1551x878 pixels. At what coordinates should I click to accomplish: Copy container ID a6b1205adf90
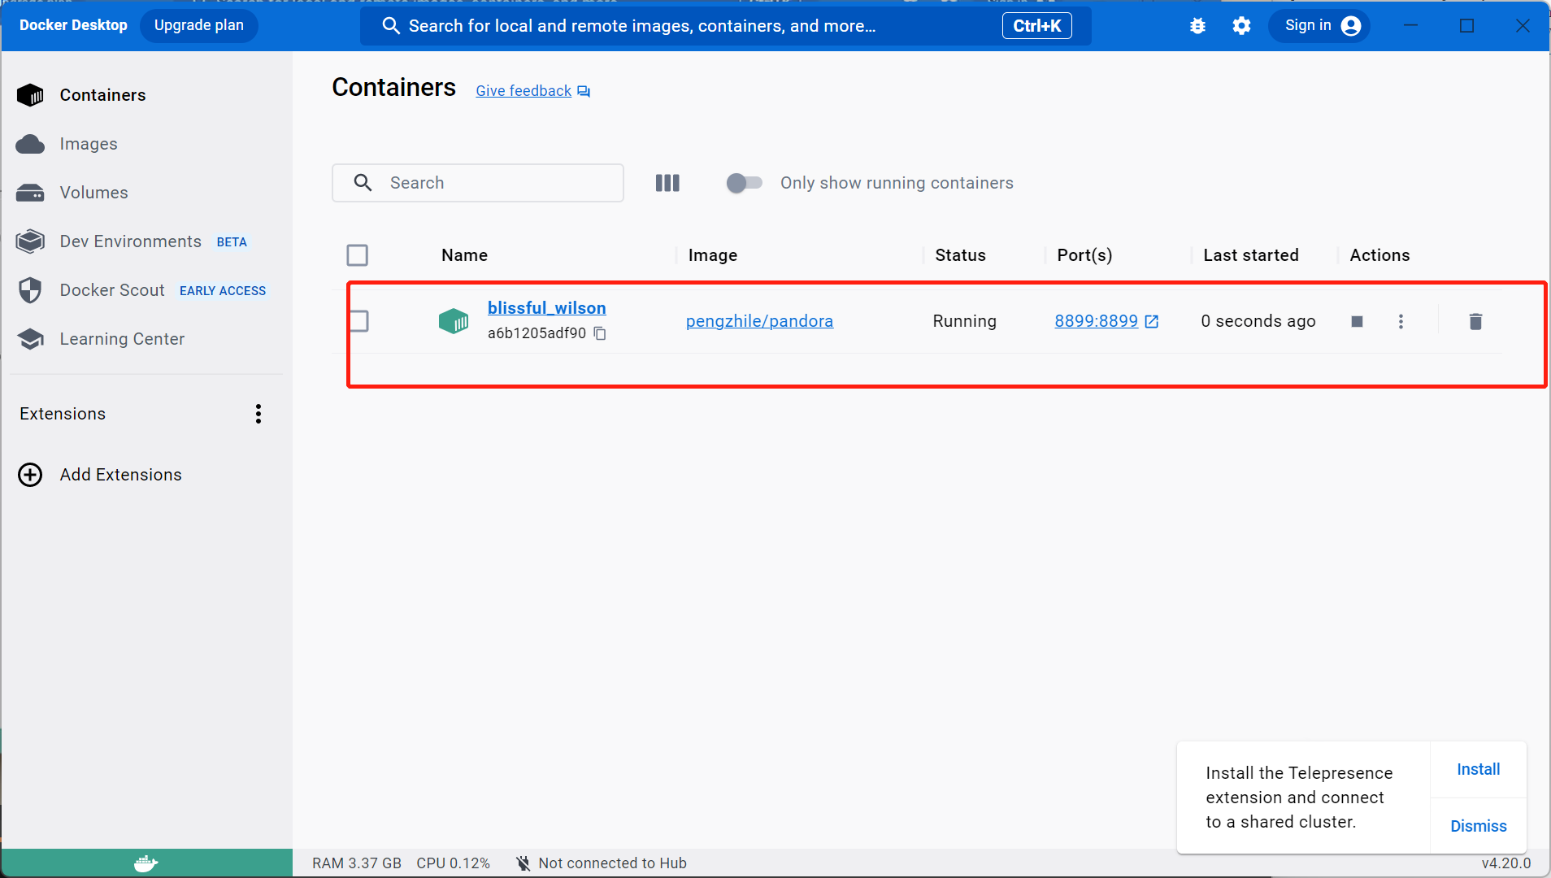pos(600,333)
